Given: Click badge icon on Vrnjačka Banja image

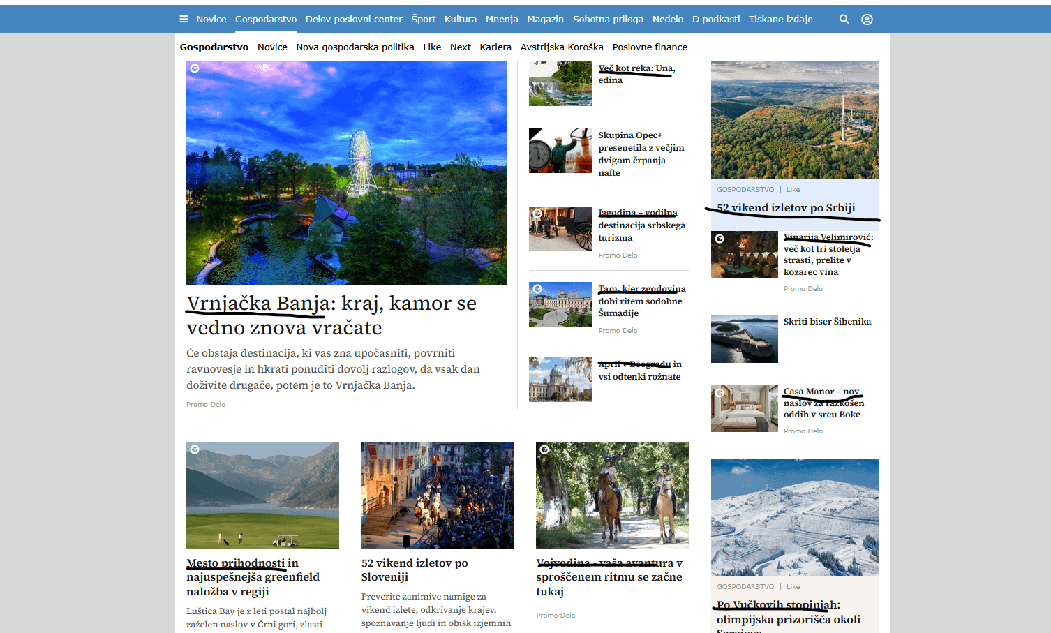Looking at the screenshot, I should click(195, 68).
